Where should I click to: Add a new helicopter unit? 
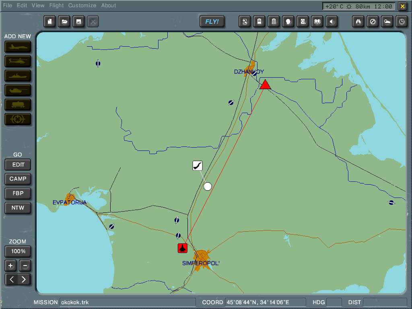click(18, 61)
